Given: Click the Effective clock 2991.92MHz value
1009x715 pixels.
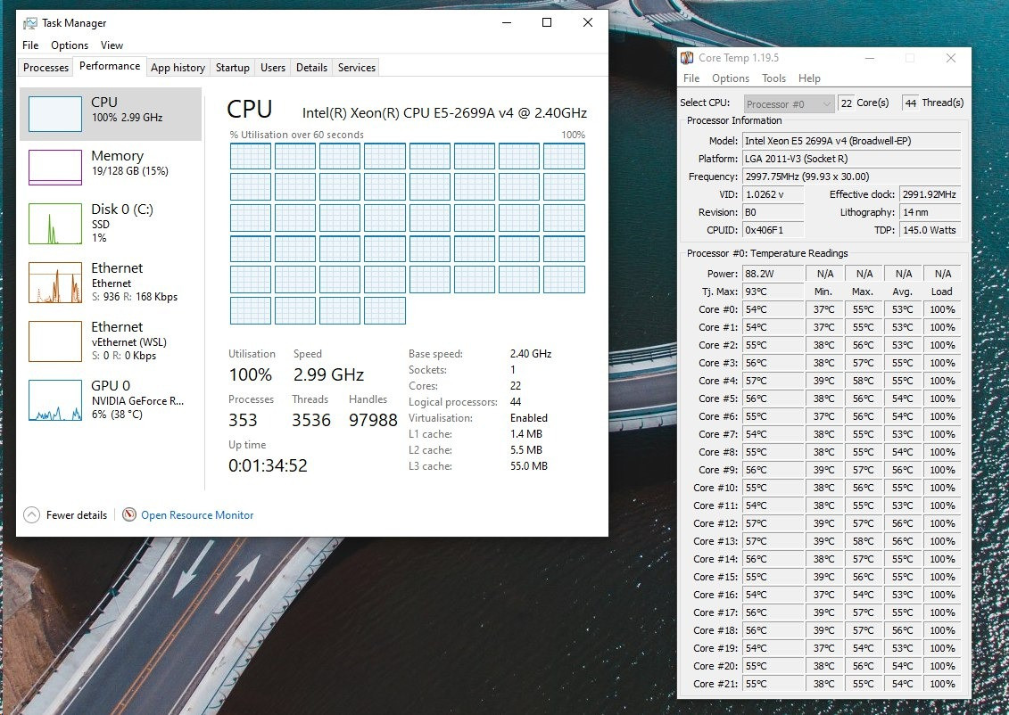Looking at the screenshot, I should click(x=930, y=194).
